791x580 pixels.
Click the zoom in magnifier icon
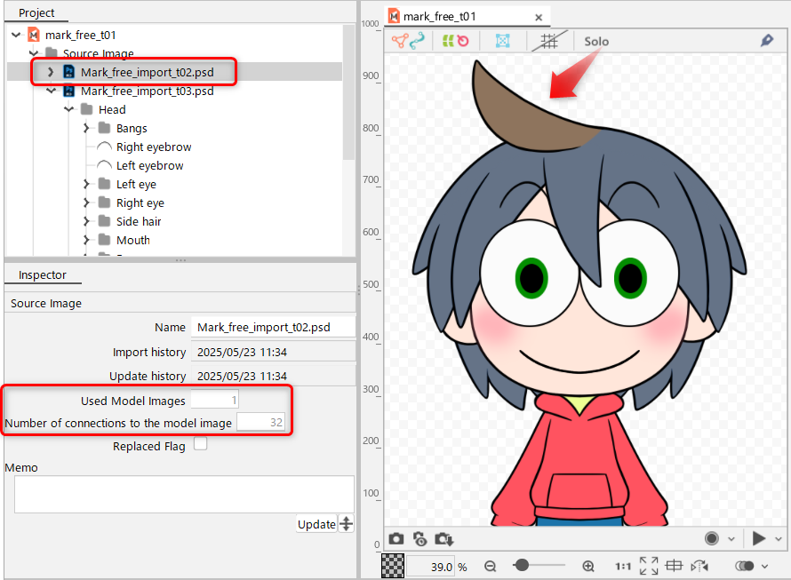pyautogui.click(x=588, y=566)
